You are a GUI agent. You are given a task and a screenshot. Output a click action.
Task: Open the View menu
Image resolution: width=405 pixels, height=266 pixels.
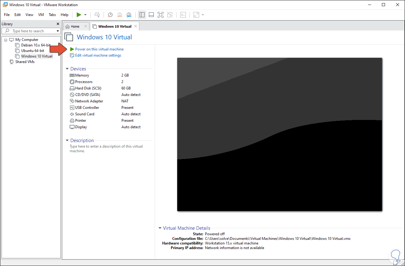point(30,15)
